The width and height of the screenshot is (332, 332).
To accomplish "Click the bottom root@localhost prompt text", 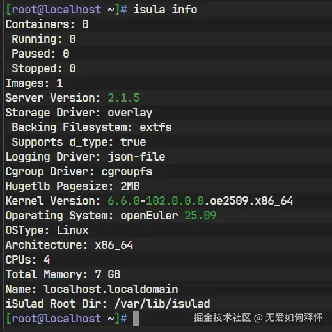I will [x=56, y=319].
